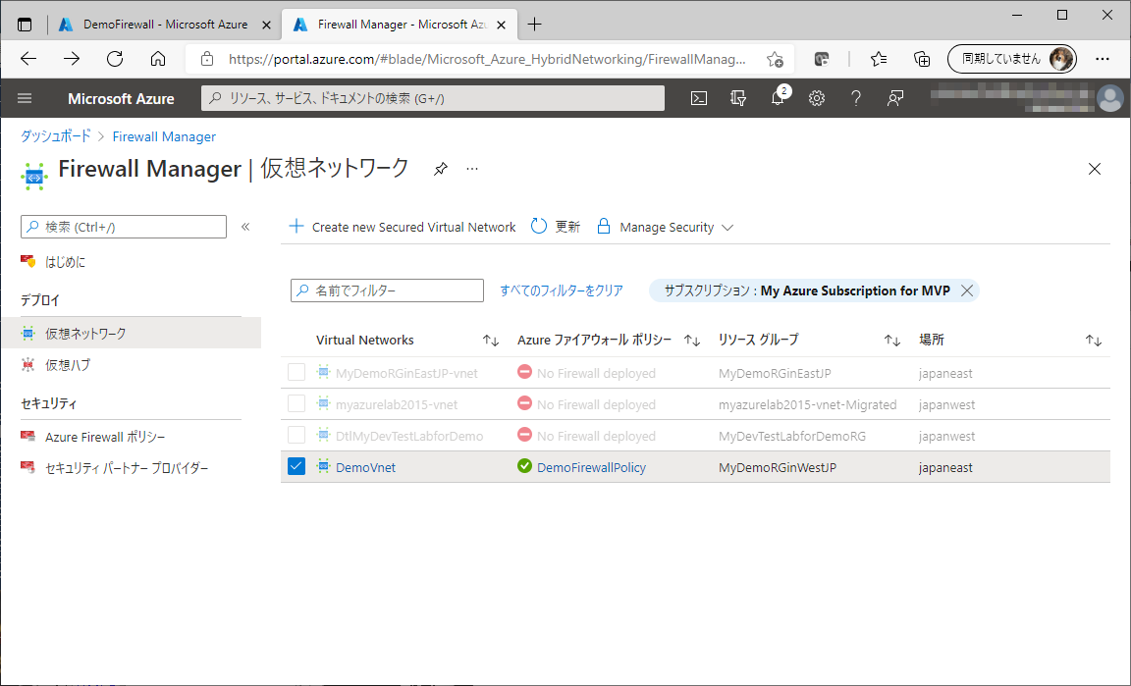Open the DemoFirewallPolicy link

click(591, 467)
